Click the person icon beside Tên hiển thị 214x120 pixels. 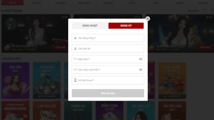tap(75, 49)
